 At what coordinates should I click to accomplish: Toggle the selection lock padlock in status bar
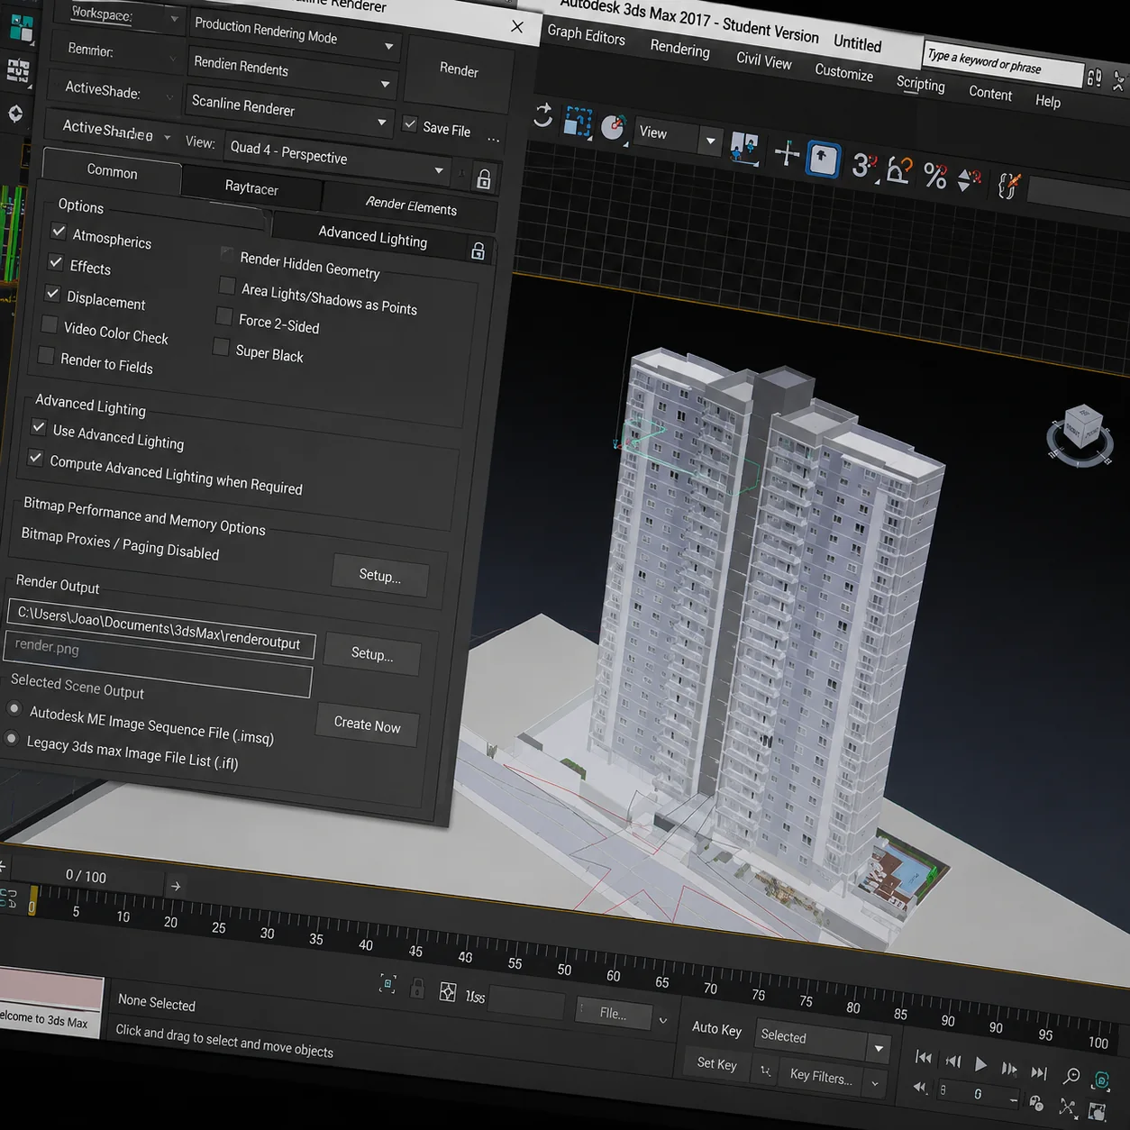click(417, 989)
